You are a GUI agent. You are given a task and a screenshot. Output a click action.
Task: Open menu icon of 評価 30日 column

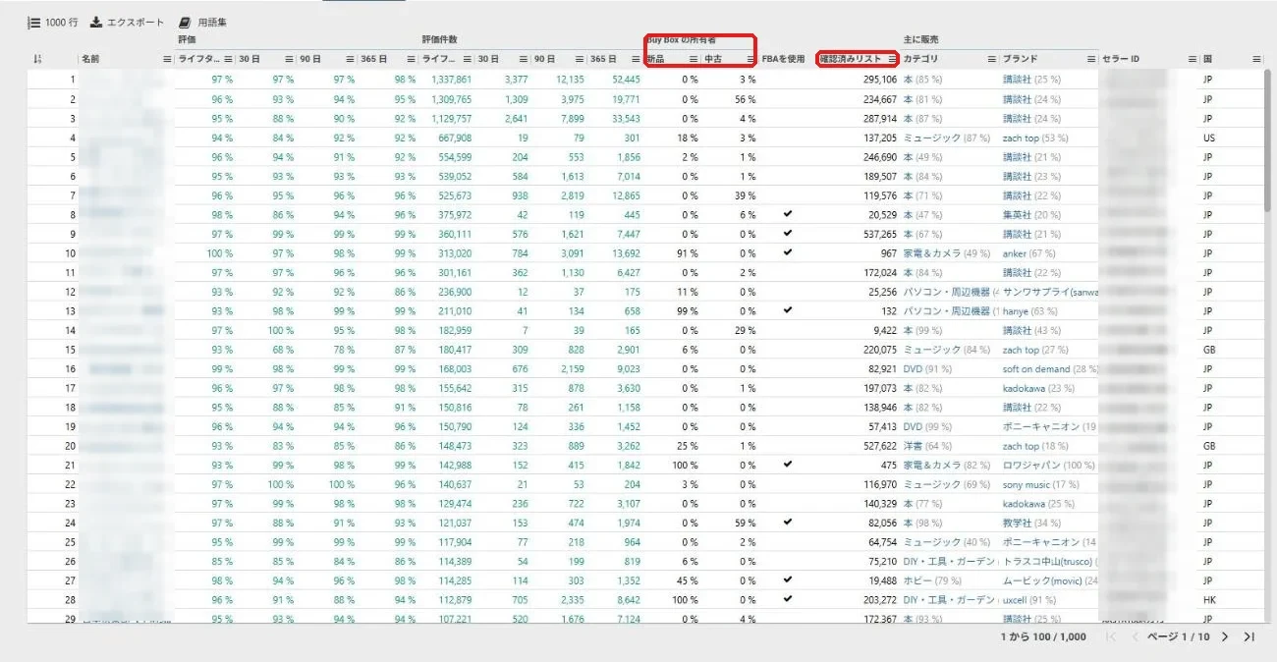tap(289, 59)
